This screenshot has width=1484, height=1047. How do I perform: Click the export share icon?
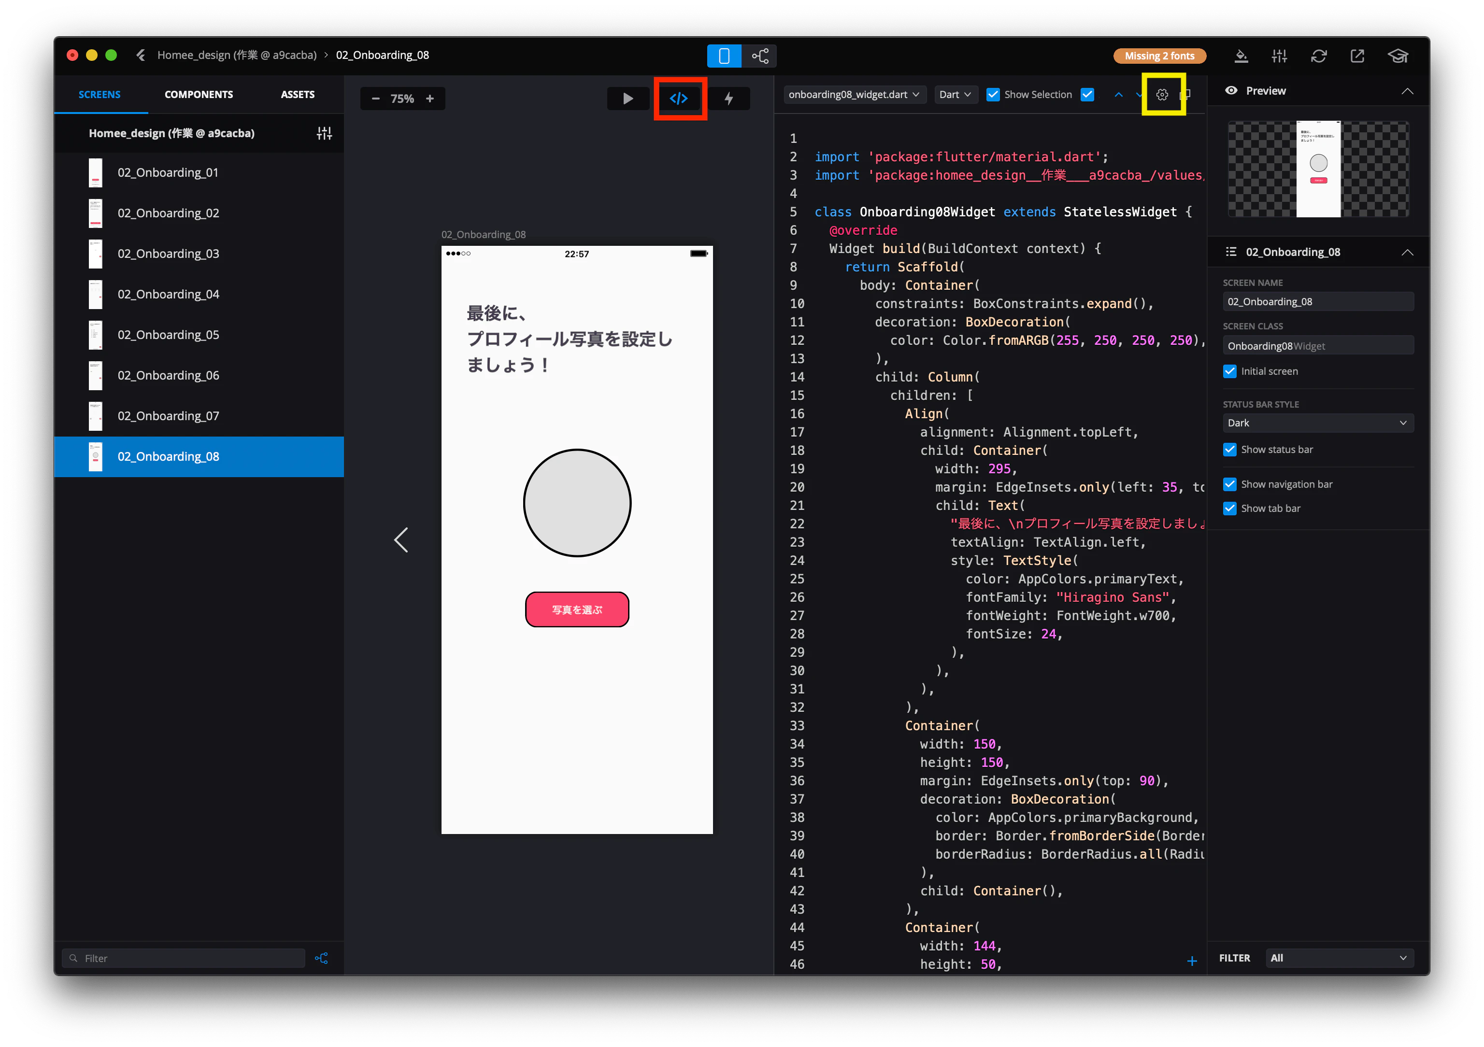(1357, 56)
